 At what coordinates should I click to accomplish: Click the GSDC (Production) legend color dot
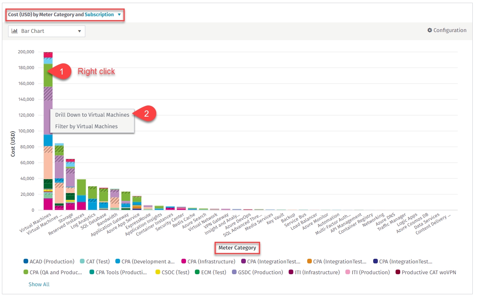[x=234, y=272]
